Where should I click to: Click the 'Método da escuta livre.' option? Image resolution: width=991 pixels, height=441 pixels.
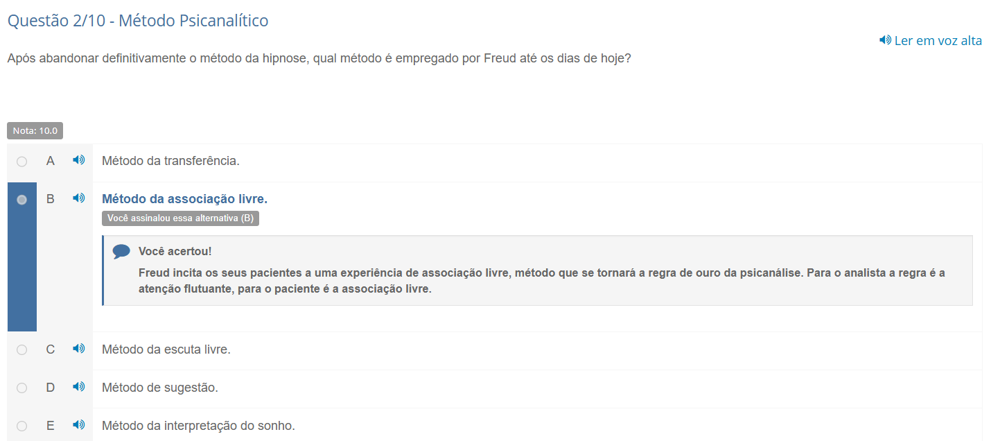tap(166, 349)
